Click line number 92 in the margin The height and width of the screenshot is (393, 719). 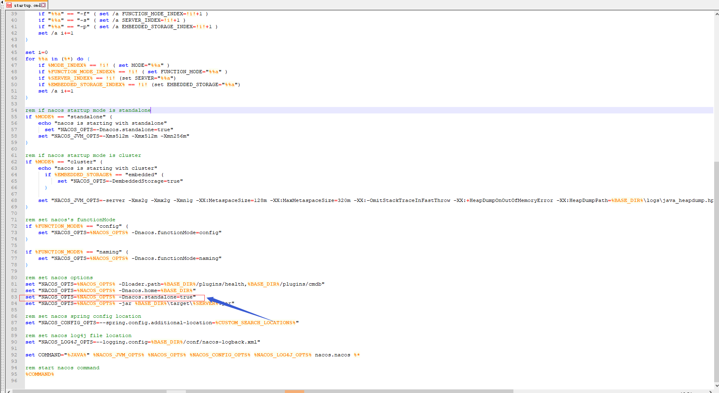[x=14, y=355]
